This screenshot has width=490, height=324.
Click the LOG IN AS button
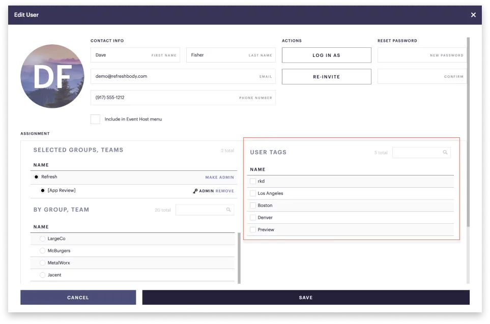pos(327,55)
